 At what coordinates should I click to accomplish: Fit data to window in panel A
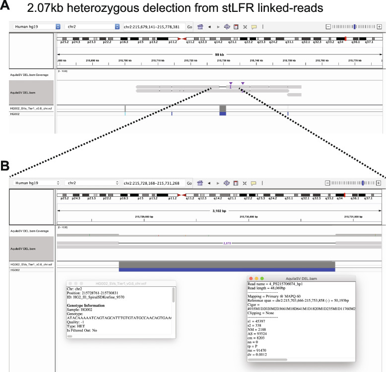tap(245, 27)
